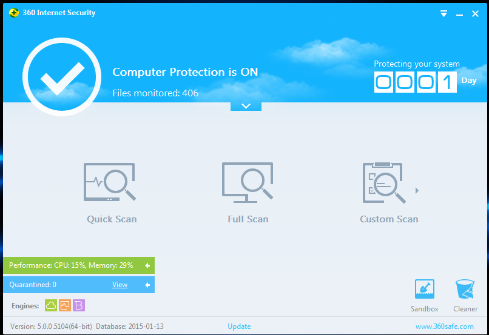Viewport: 489px width, 335px height.
Task: Click the 'Quarantined: 0' text
Action: coord(33,285)
